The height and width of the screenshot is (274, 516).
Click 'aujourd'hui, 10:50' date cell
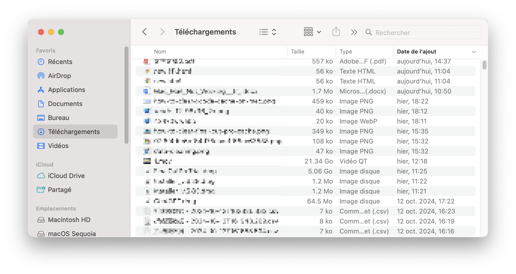424,91
